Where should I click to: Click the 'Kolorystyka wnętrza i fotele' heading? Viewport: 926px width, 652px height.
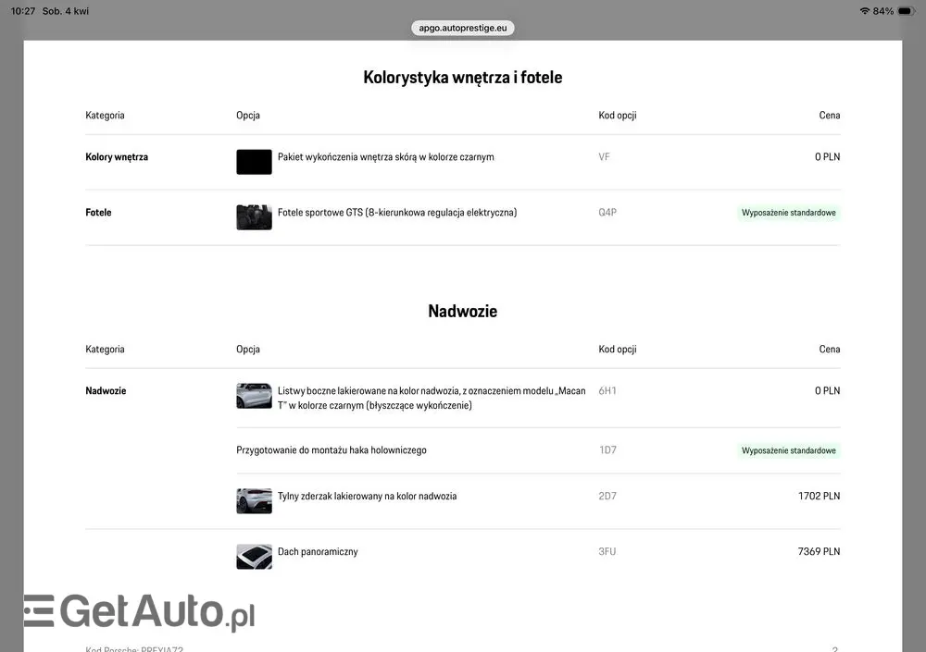pyautogui.click(x=462, y=78)
